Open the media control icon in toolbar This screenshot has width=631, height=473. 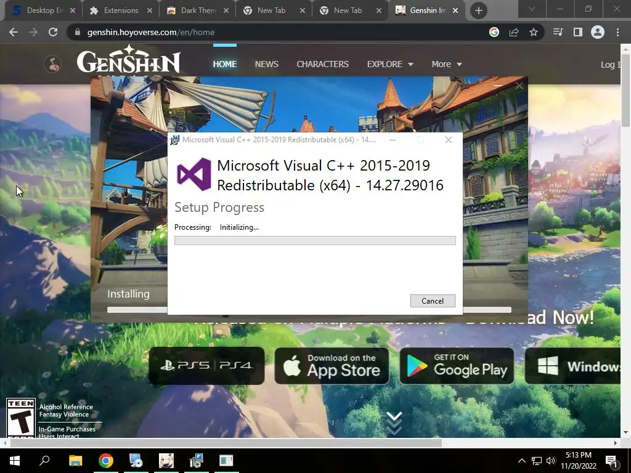pyautogui.click(x=558, y=32)
